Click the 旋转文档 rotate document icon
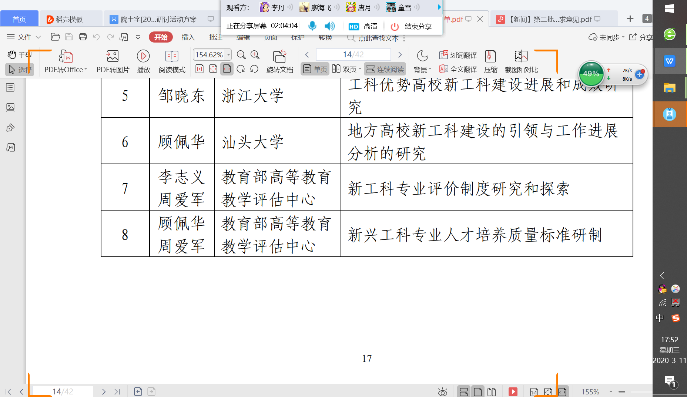687x397 pixels. (x=279, y=57)
